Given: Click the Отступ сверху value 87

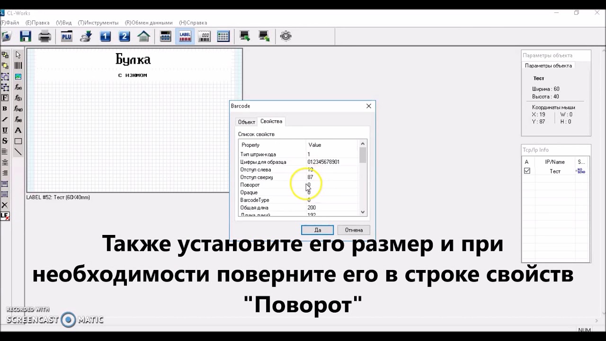Looking at the screenshot, I should (310, 177).
